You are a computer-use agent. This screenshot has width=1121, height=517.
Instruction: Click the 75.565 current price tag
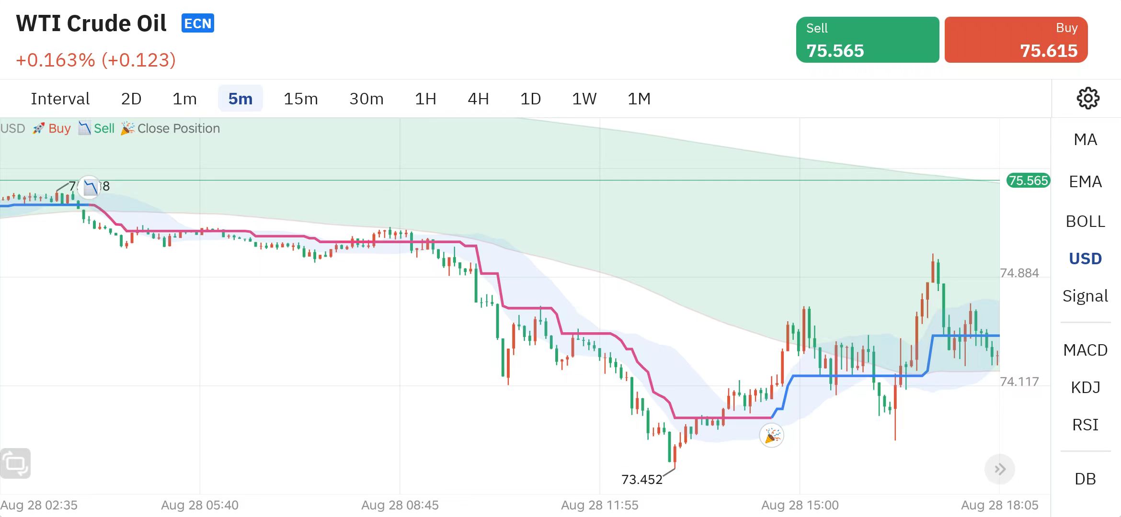point(1028,180)
